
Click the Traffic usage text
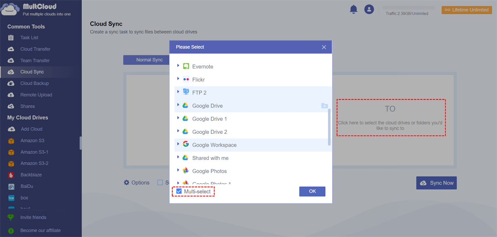pyautogui.click(x=407, y=14)
